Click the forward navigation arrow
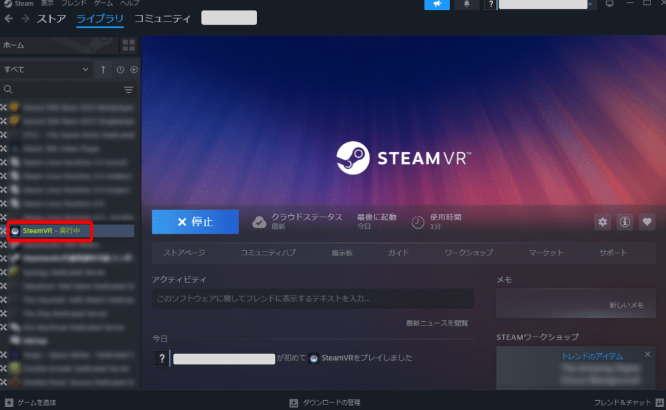 (25, 18)
